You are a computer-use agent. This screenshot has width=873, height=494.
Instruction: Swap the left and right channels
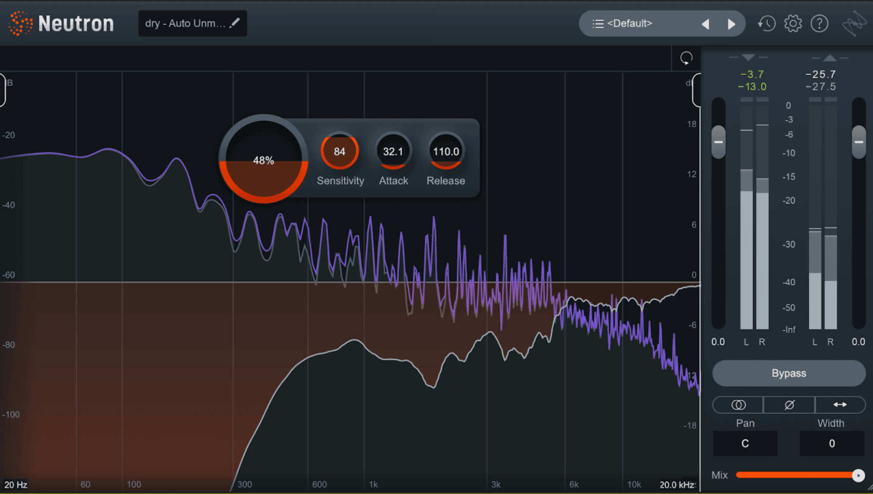[840, 405]
